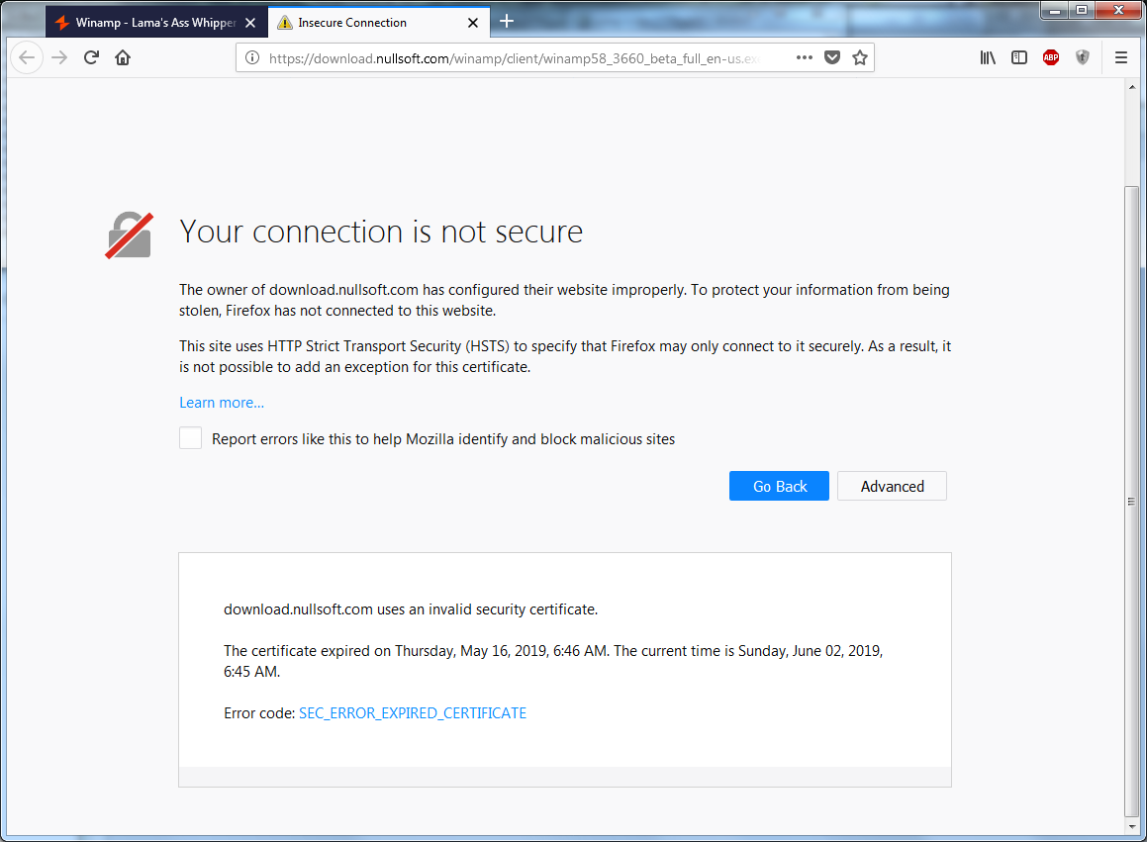Toggle the sidebar view icon
The height and width of the screenshot is (842, 1147).
[x=1019, y=57]
